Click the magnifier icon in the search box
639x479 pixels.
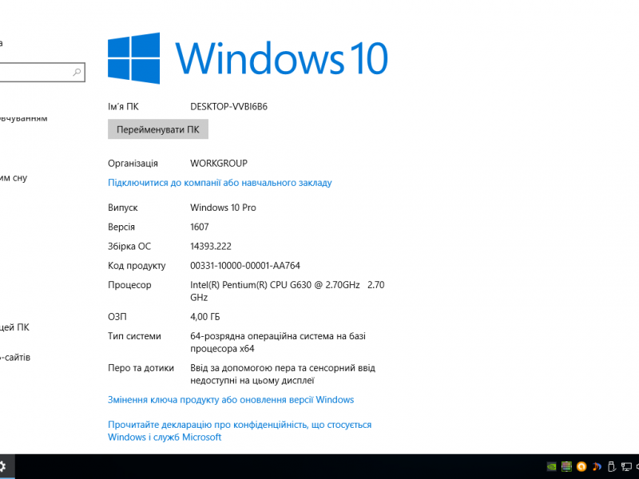pos(77,72)
